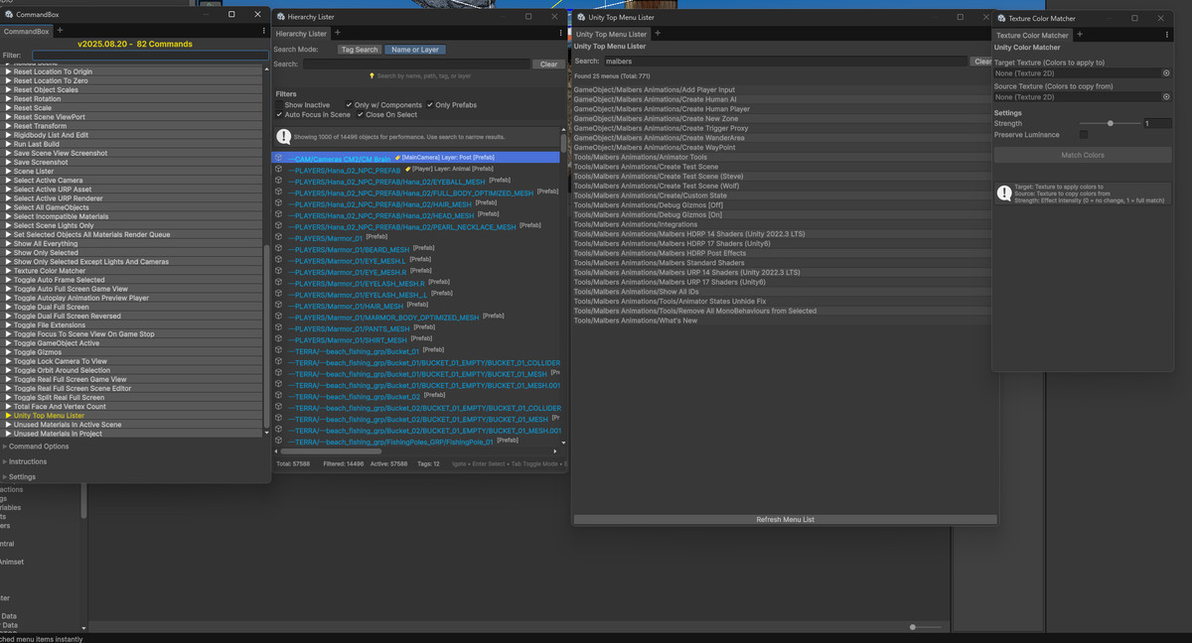
Task: Open the Hierarchy Lister three-dot options menu
Action: tap(561, 33)
